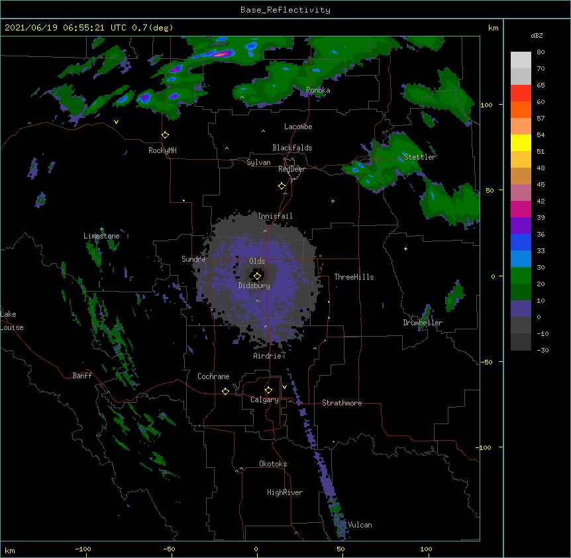Screen dimensions: 571x558
Task: Click the red 60-65 dBZ legend swatch
Action: click(x=521, y=93)
